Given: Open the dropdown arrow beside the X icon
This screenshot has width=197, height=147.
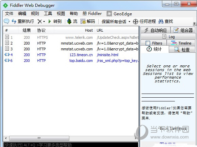Looking at the screenshot, I should point(44,21).
